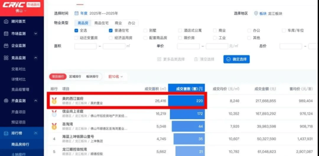The image size is (319, 156).
Task: Click the radar icon beside 开盘监测
Action: [x=6, y=101]
